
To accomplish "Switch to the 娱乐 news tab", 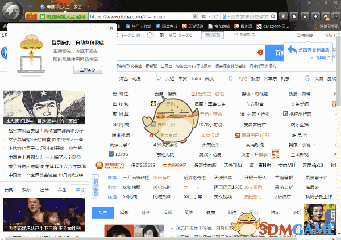I will pyautogui.click(x=26, y=189).
